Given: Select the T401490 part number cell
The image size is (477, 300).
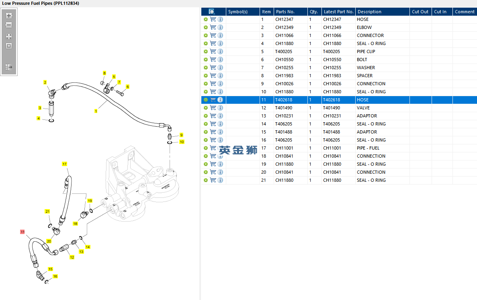Looking at the screenshot, I should coord(291,108).
